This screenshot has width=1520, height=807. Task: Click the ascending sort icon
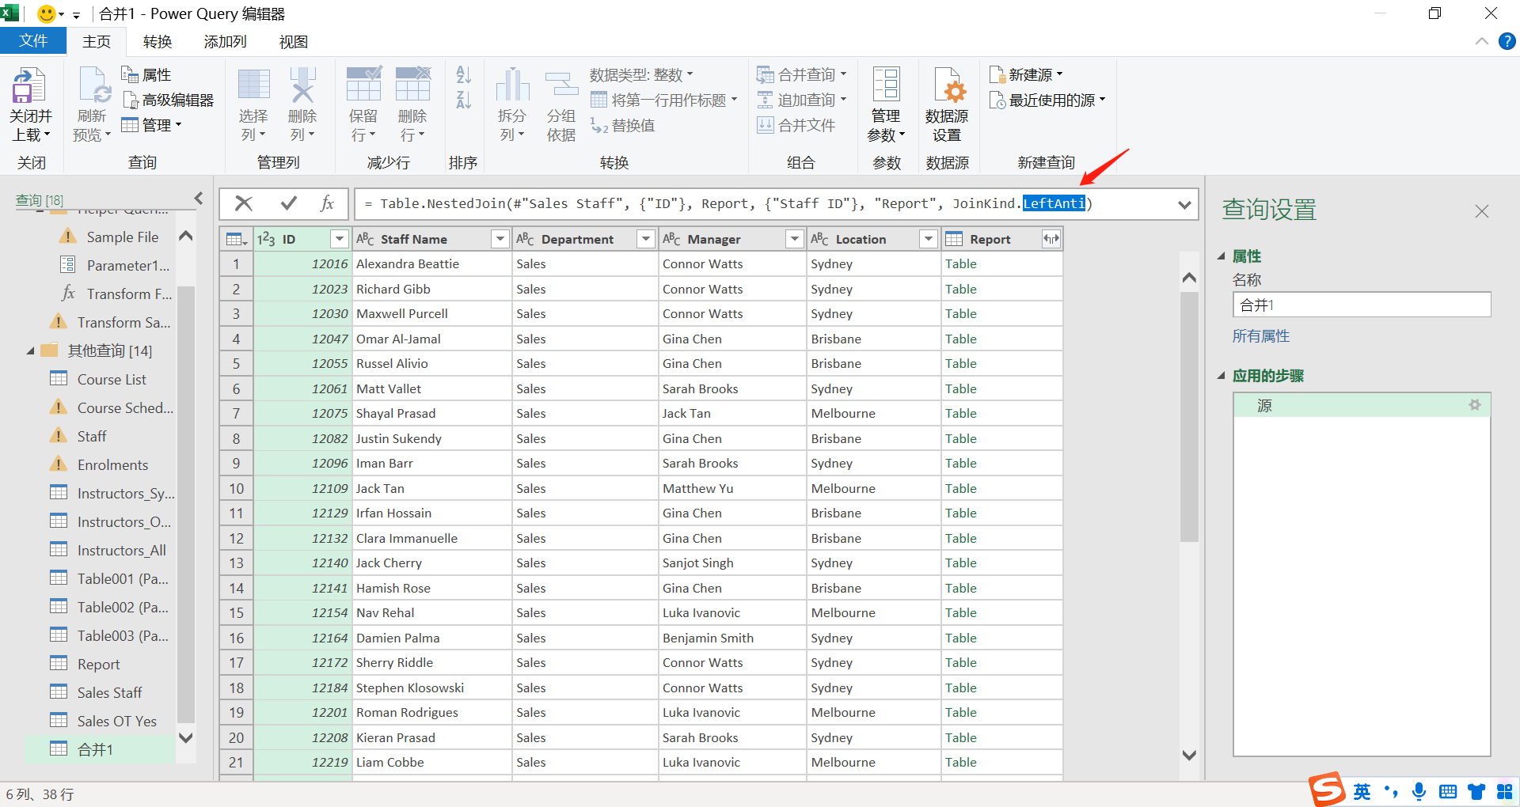(x=463, y=74)
